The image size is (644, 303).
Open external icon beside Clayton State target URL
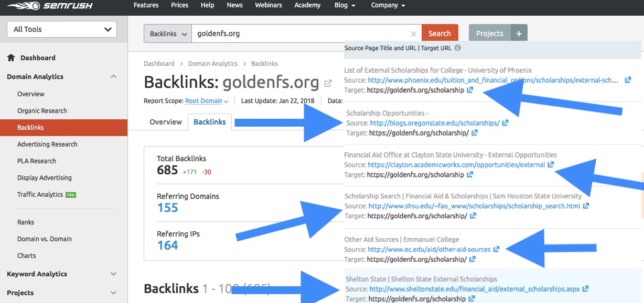tap(470, 175)
